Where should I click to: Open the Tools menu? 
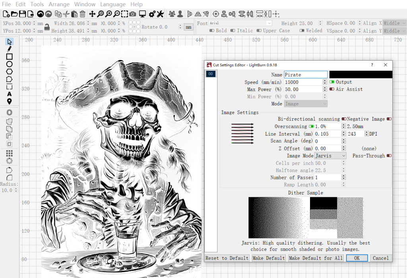point(37,4)
